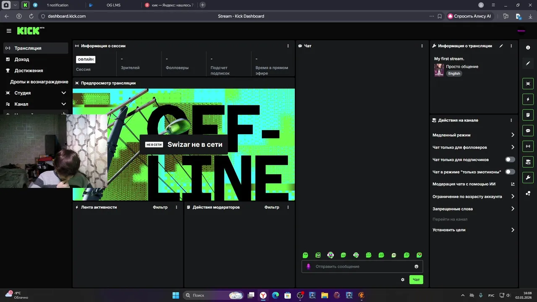The width and height of the screenshot is (537, 302).
Task: Open Yandex Browser from taskbar
Action: [x=263, y=295]
